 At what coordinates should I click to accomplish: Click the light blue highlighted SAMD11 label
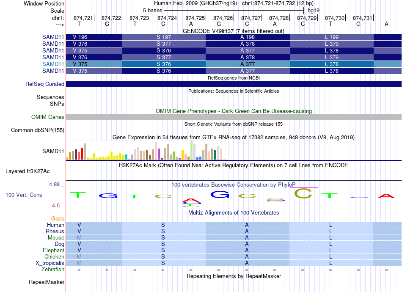point(53,64)
